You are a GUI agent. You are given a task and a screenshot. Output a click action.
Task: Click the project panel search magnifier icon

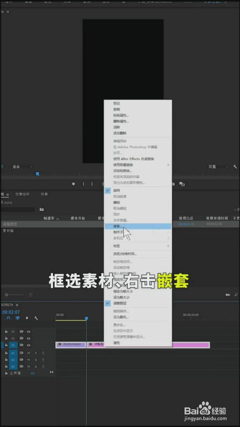coord(236,295)
